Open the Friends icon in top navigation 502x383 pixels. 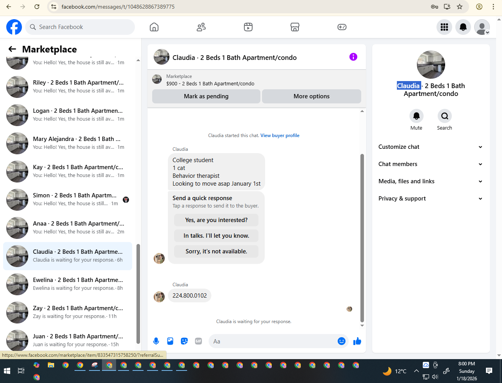tap(201, 27)
